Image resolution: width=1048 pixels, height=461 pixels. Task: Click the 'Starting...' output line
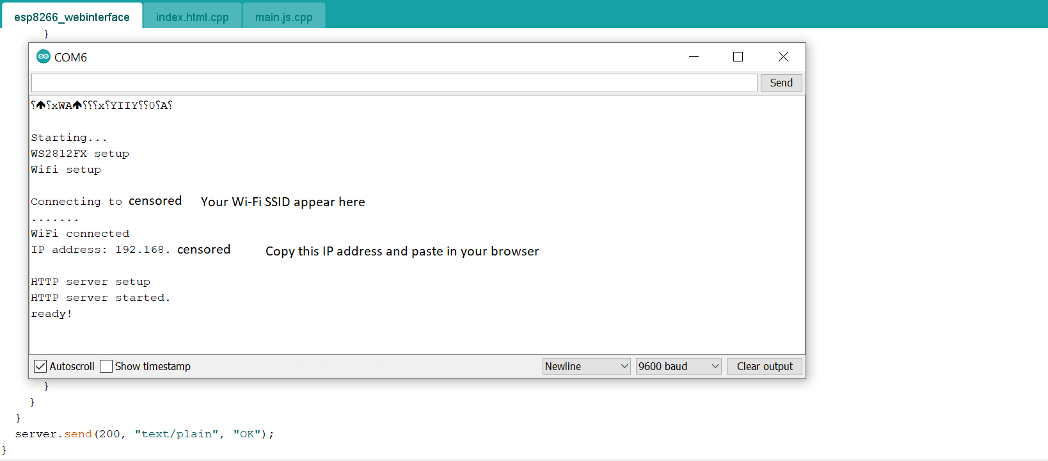pos(69,138)
